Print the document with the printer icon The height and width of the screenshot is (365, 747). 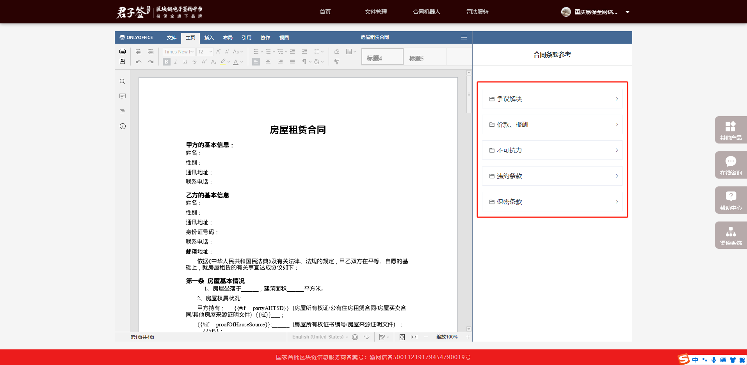coord(123,51)
